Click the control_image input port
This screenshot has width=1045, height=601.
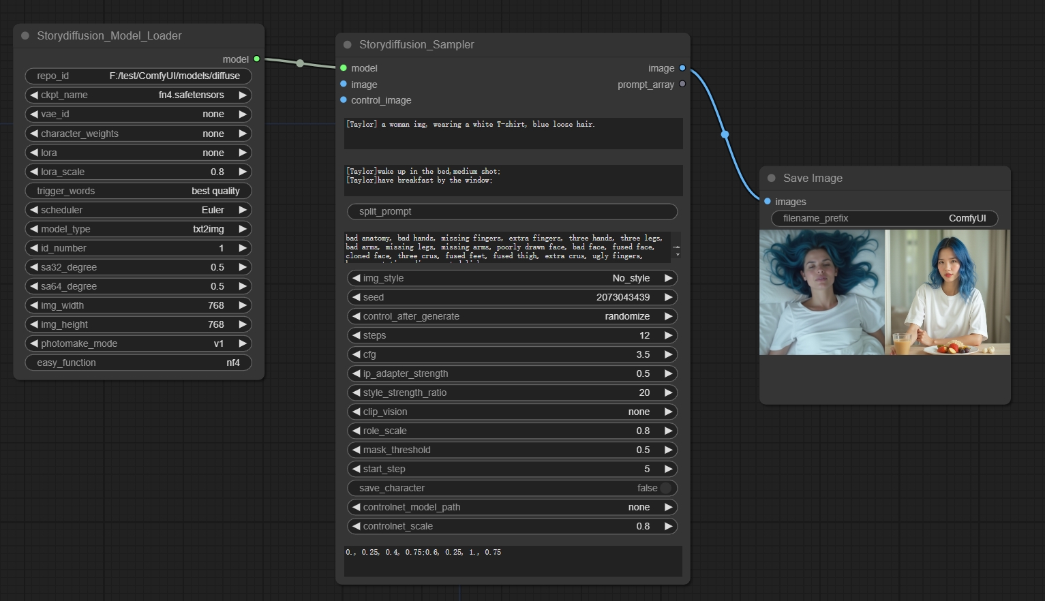[x=344, y=99]
